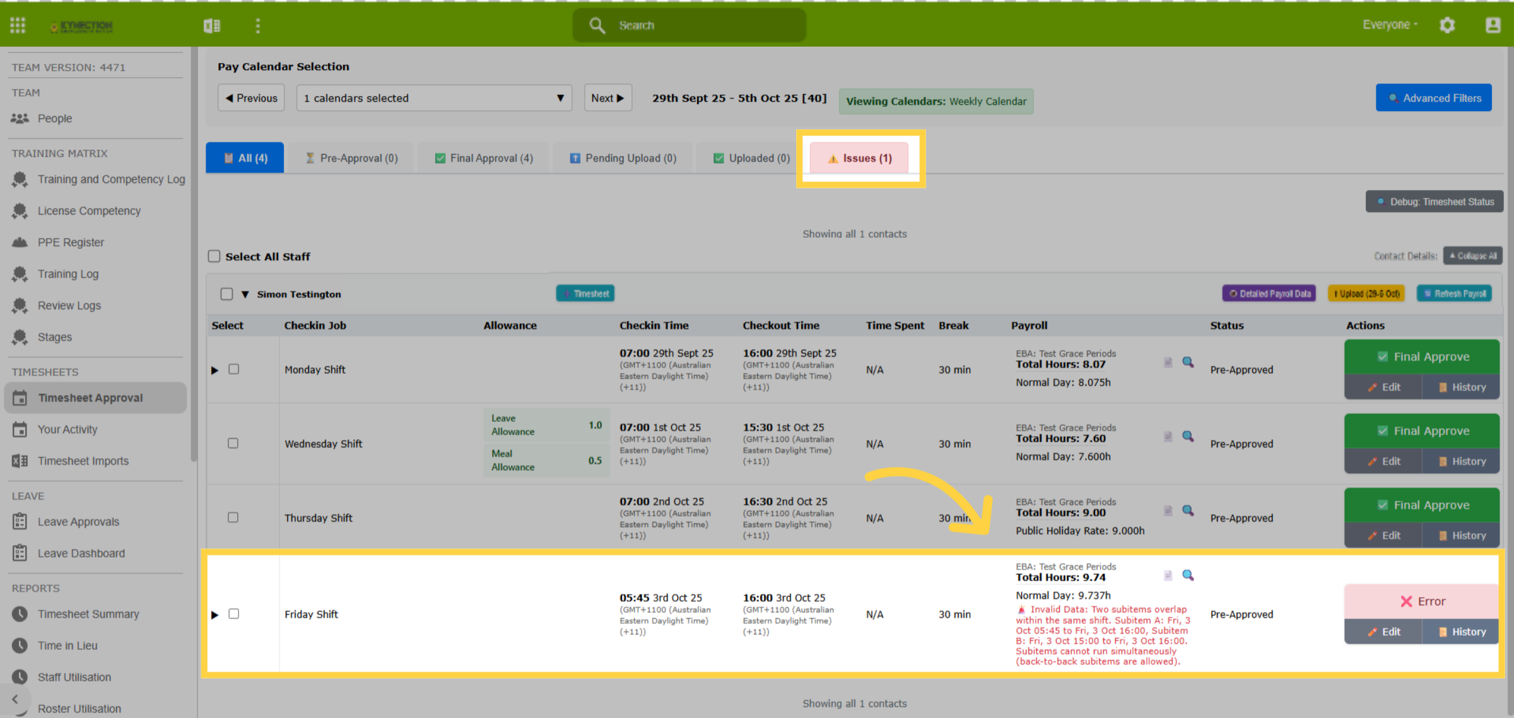Select Timesheet Approval in sidebar
The image size is (1514, 718).
pyautogui.click(x=95, y=398)
